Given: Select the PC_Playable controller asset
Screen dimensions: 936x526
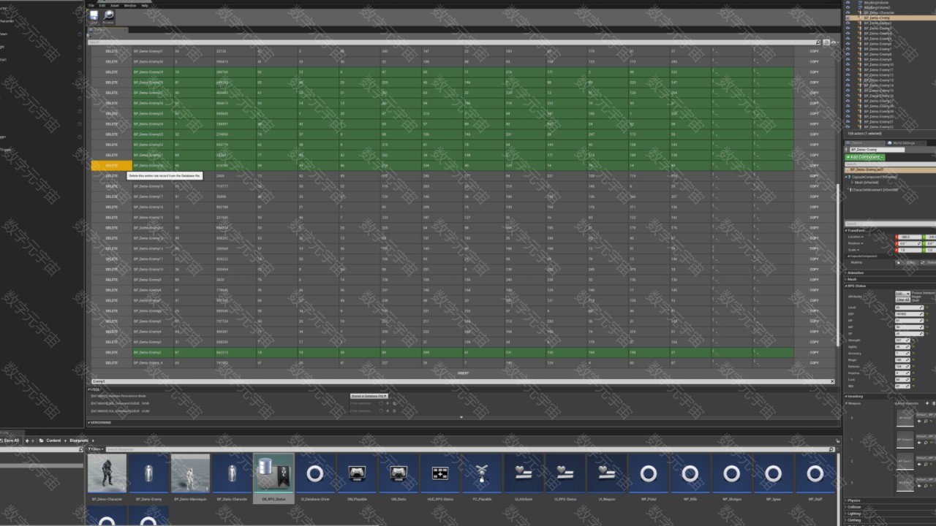Looking at the screenshot, I should pos(481,473).
